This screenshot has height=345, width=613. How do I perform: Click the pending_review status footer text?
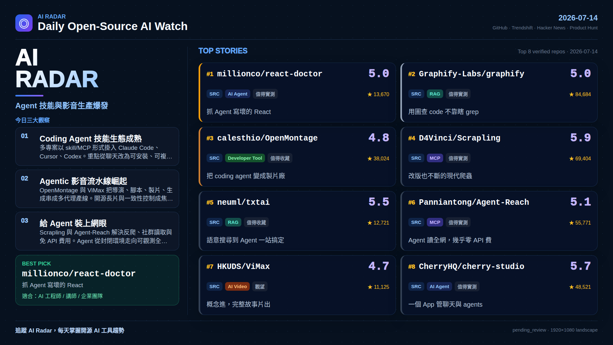pyautogui.click(x=555, y=330)
